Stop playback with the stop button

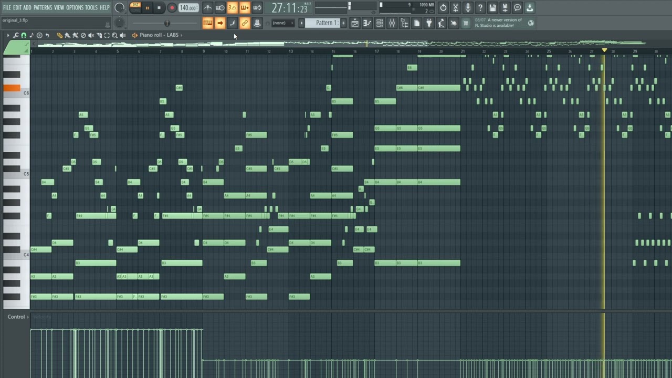click(x=159, y=8)
